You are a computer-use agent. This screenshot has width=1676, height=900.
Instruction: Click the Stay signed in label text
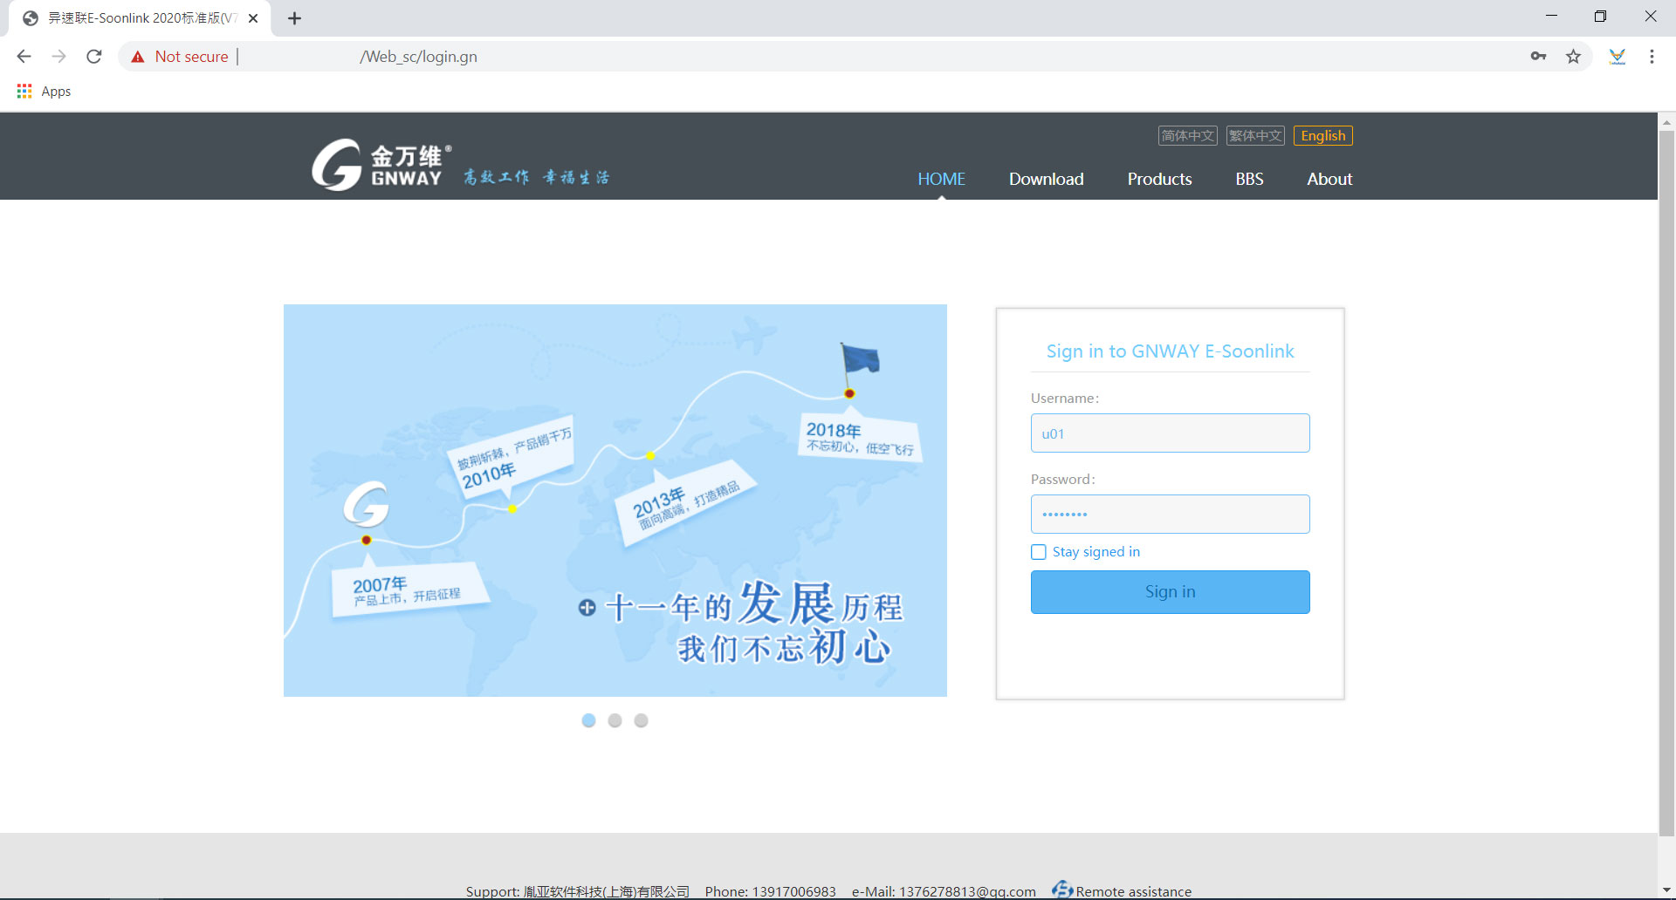point(1096,552)
